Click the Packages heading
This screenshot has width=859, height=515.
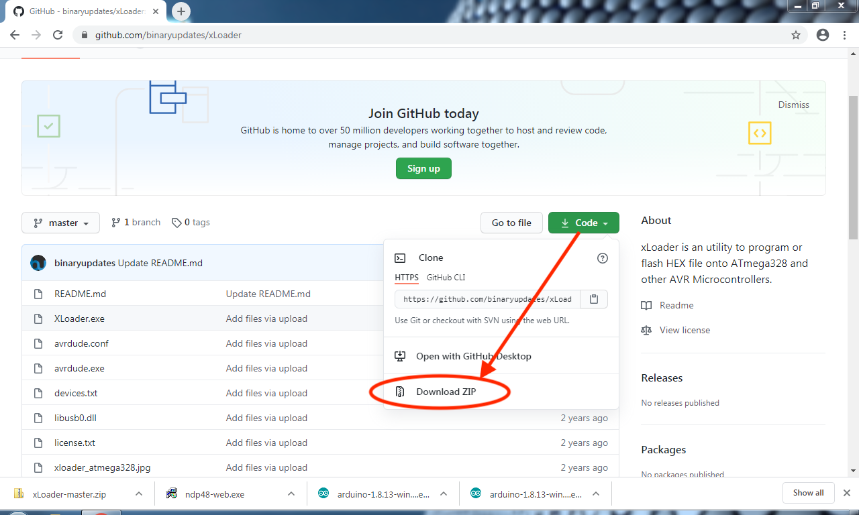tap(664, 449)
